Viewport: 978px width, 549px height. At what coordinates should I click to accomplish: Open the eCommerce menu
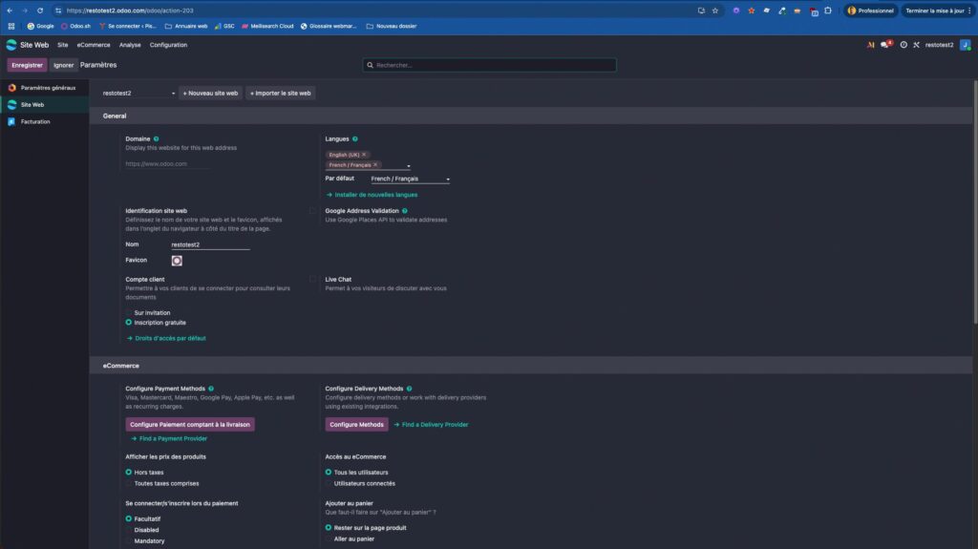coord(94,45)
